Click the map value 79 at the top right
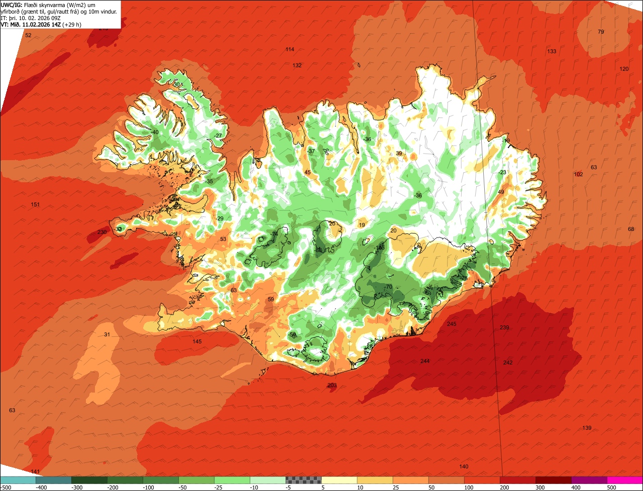The width and height of the screenshot is (643, 491). tap(601, 32)
